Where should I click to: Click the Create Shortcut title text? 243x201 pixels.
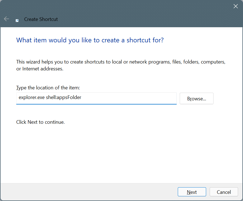click(41, 19)
